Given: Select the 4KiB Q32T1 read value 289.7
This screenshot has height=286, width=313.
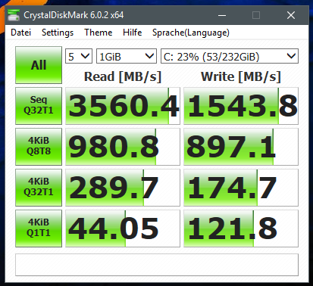Looking at the screenshot, I should click(x=123, y=188).
